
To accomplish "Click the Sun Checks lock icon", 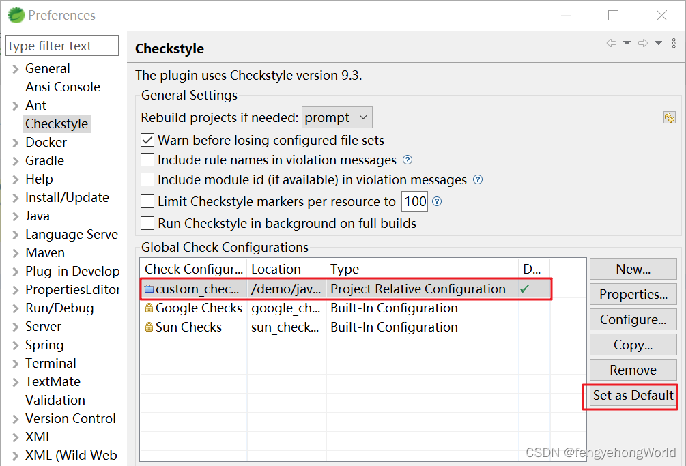I will coord(149,327).
